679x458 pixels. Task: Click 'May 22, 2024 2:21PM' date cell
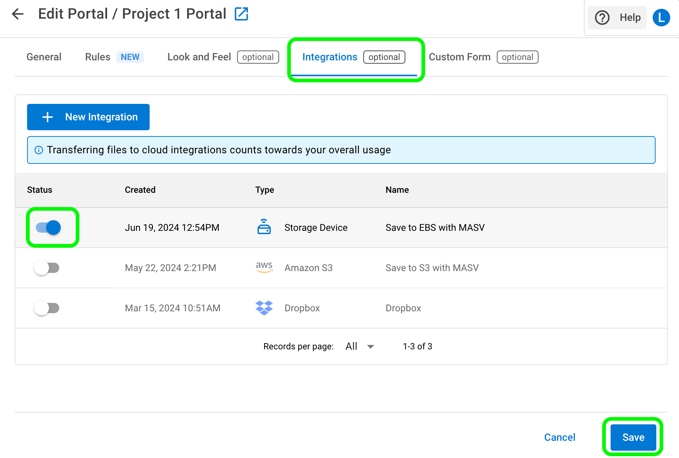pos(170,268)
